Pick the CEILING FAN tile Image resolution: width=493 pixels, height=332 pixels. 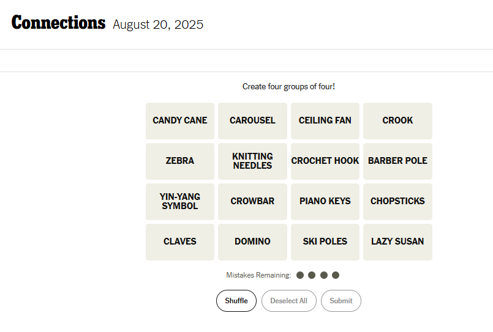(325, 120)
